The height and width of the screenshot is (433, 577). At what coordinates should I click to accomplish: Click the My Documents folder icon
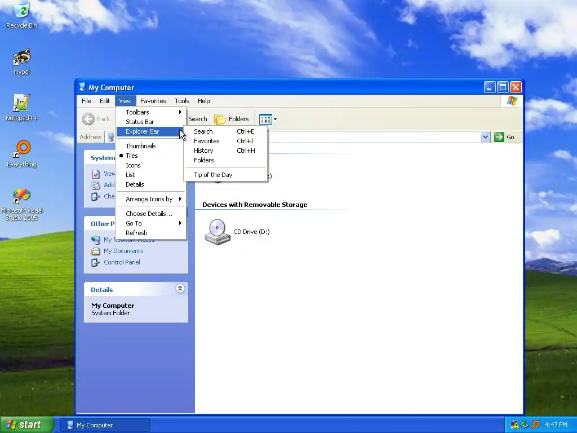tap(96, 251)
